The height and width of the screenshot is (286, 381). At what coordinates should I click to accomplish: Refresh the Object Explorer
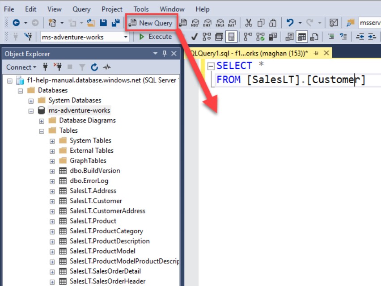pos(94,67)
